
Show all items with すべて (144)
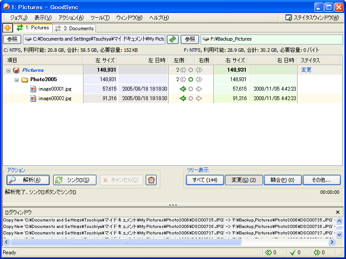(205, 180)
